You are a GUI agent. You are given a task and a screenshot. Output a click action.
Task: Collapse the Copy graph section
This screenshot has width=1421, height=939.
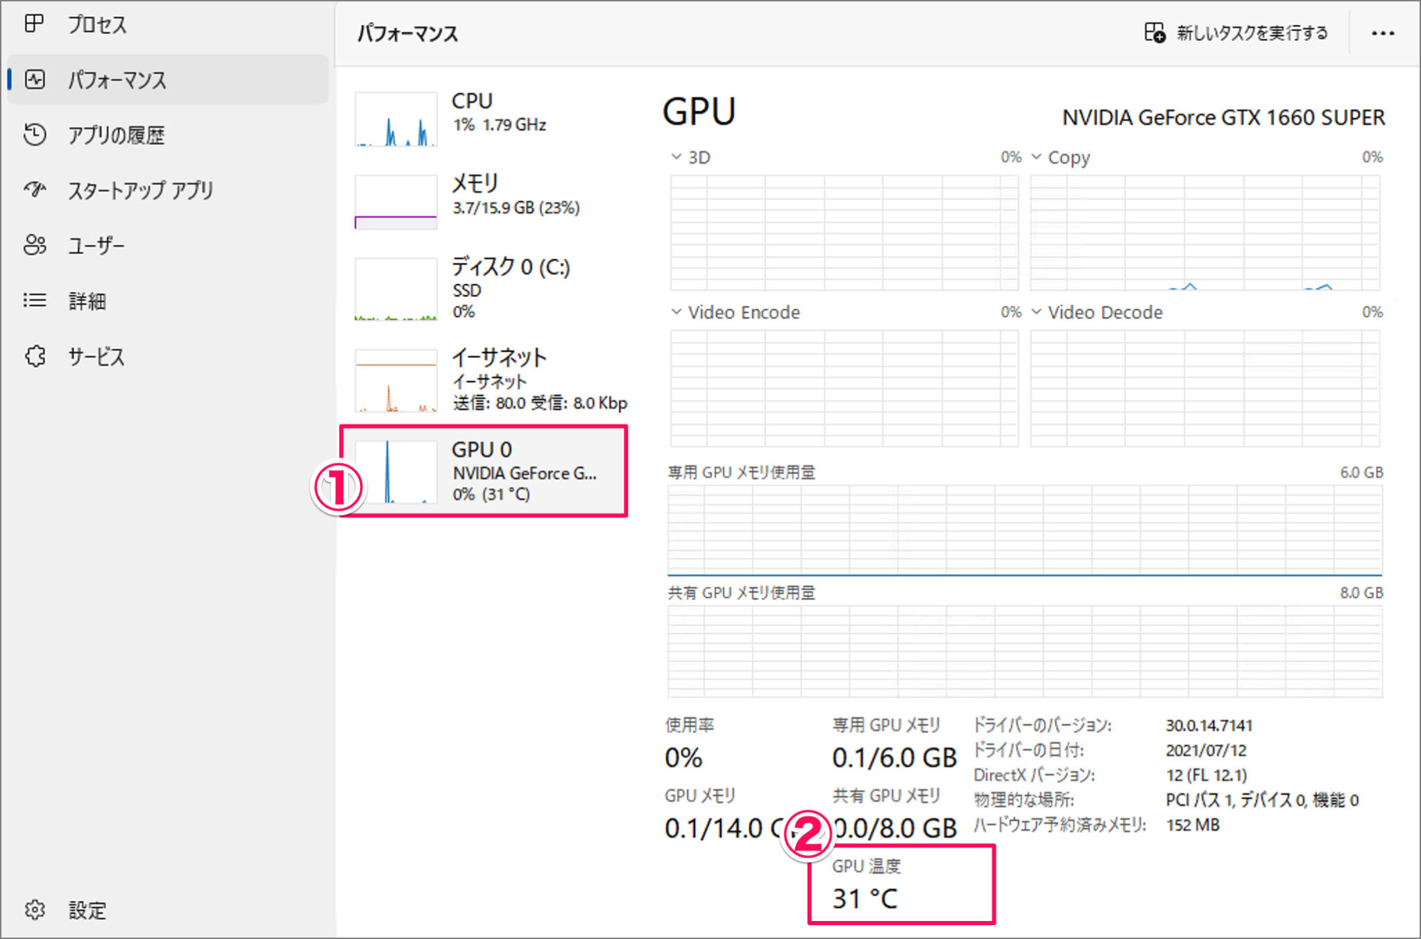[1037, 157]
